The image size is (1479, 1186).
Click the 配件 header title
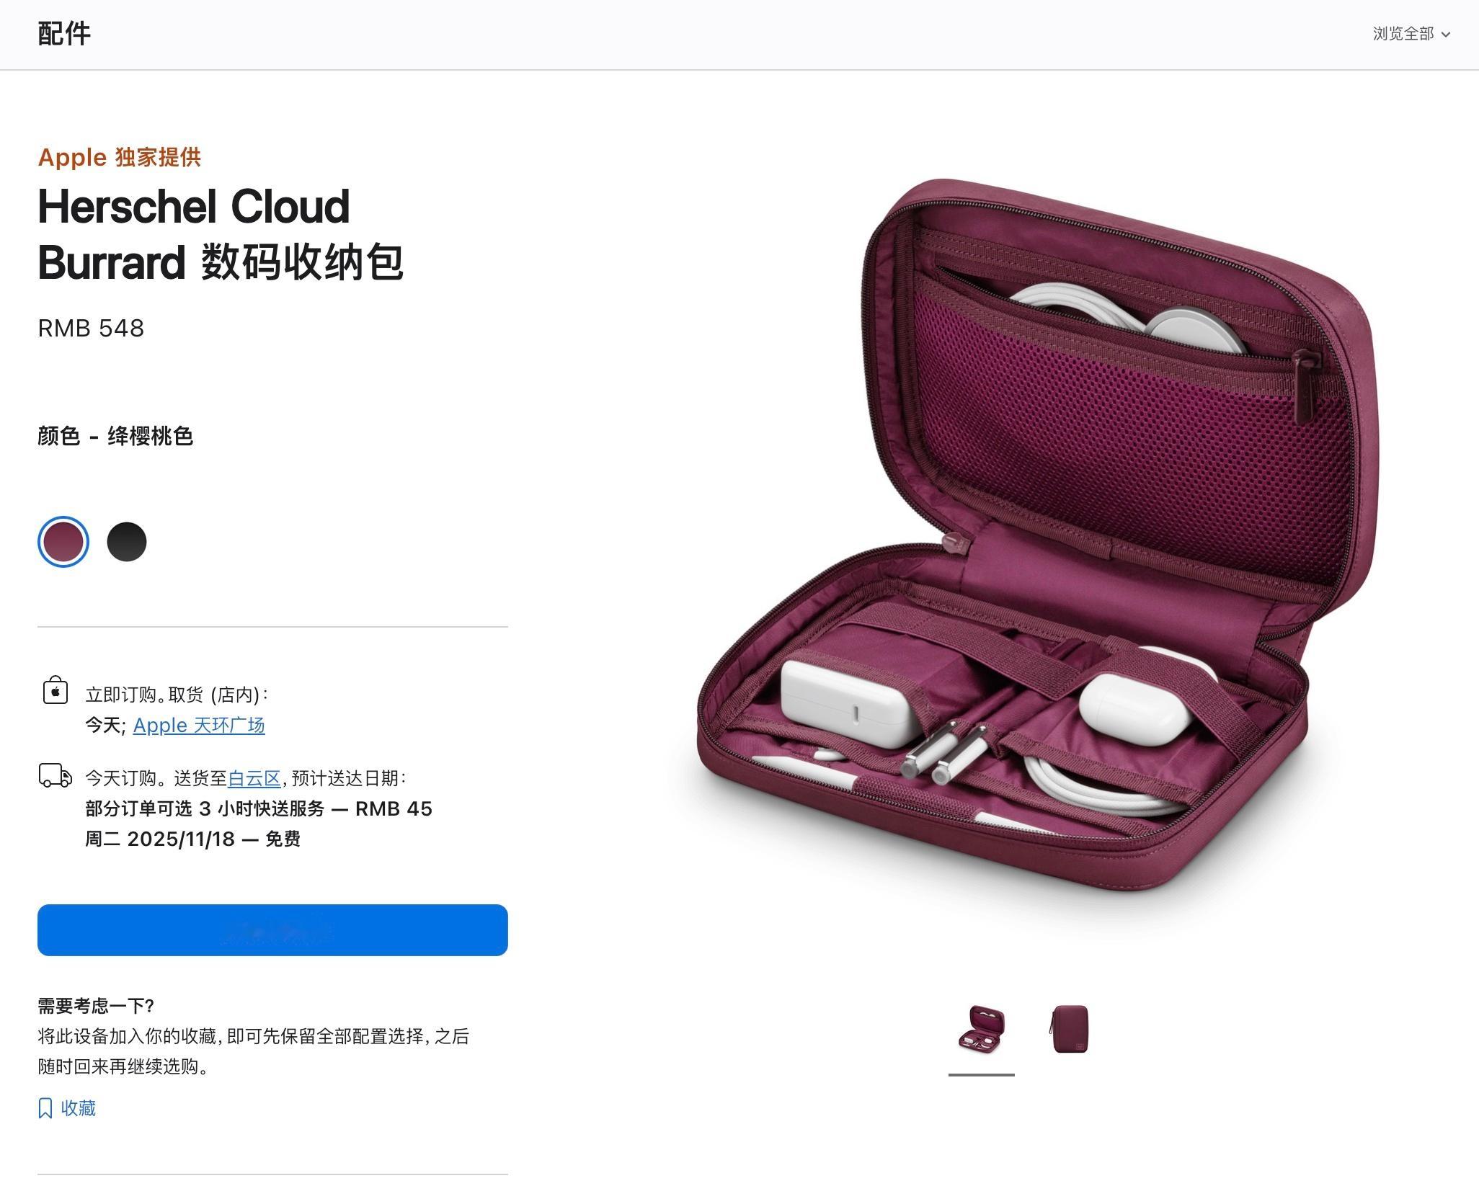(64, 34)
